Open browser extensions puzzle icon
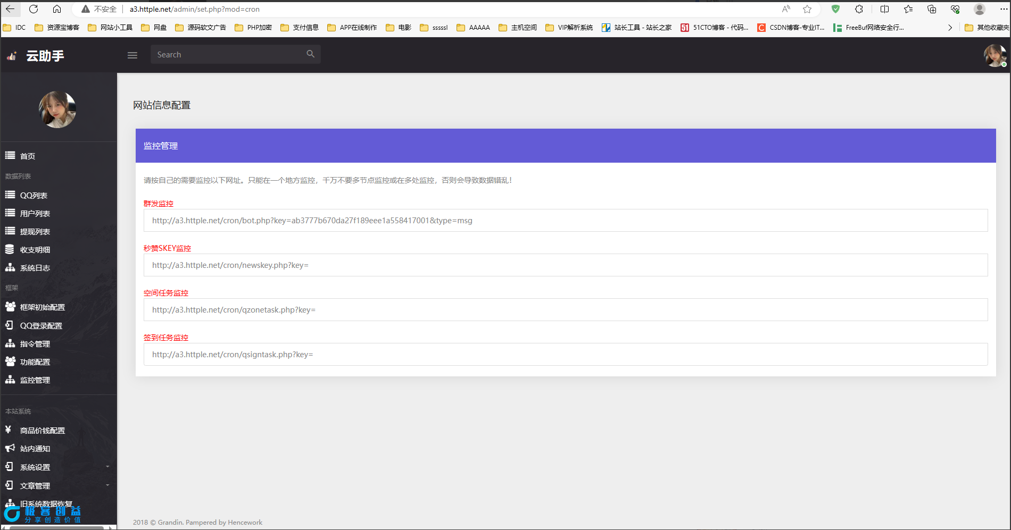1011x530 pixels. click(859, 9)
